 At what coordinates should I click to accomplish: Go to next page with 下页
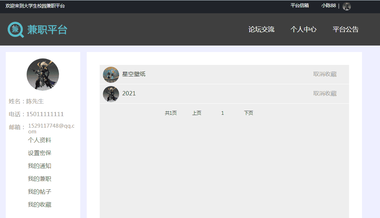248,113
